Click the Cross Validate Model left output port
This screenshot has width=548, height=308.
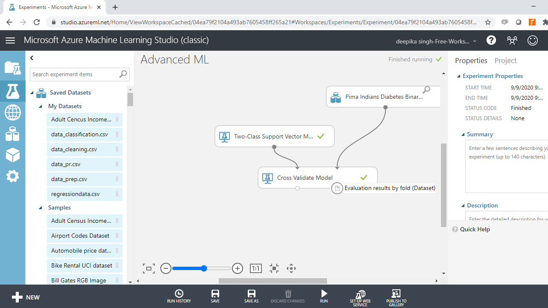pyautogui.click(x=297, y=188)
